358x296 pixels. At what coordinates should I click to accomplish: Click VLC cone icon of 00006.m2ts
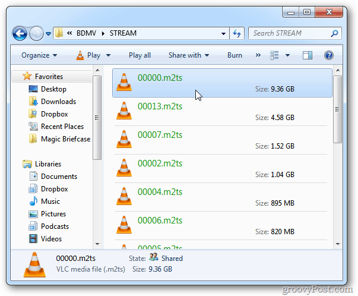[124, 225]
